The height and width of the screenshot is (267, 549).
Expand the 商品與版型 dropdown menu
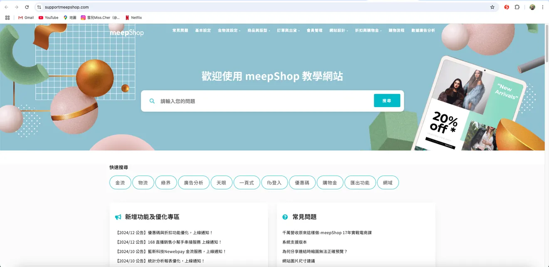[259, 30]
